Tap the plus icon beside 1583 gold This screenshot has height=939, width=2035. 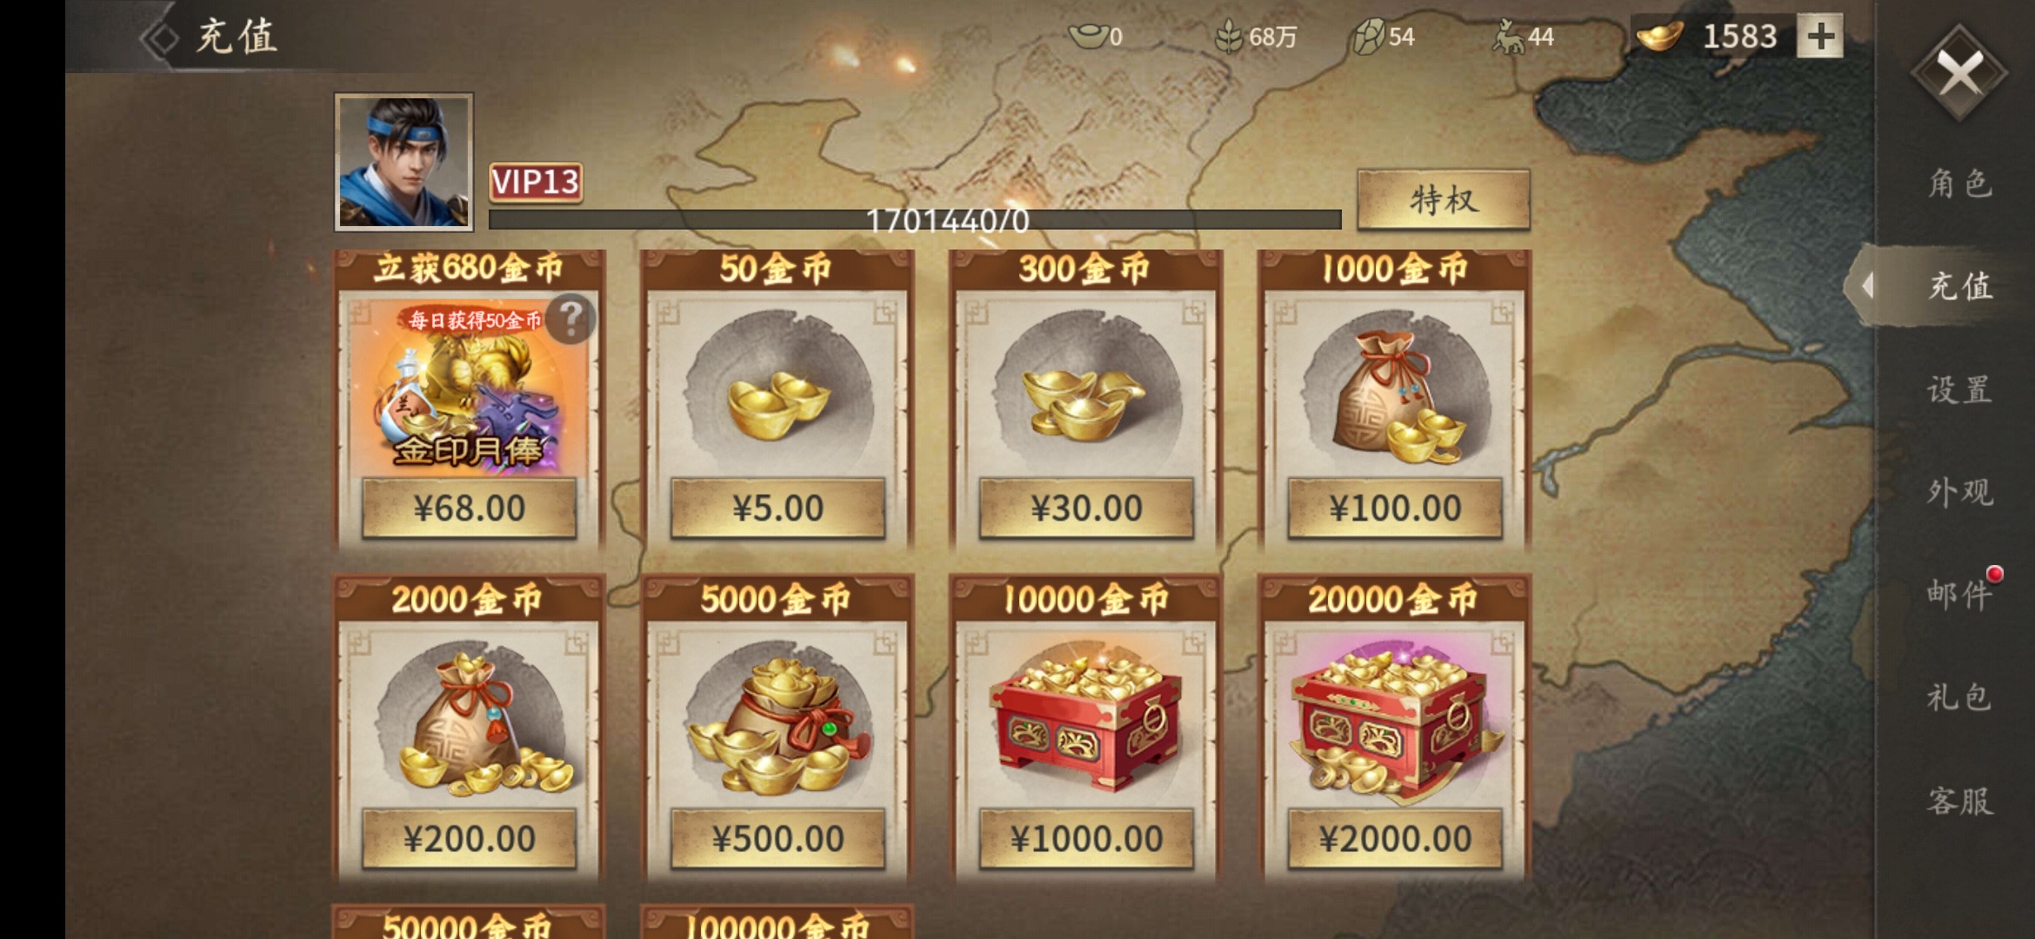tap(1820, 37)
